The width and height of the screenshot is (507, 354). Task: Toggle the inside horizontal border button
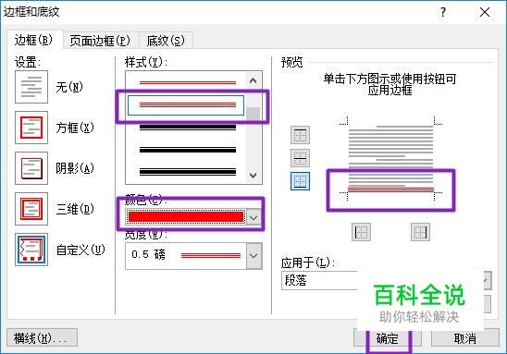(300, 158)
